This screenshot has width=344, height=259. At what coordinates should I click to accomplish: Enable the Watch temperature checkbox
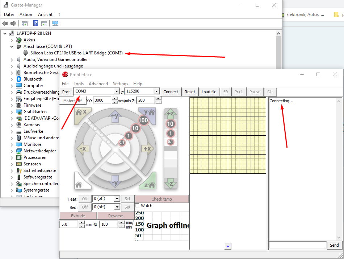click(137, 206)
